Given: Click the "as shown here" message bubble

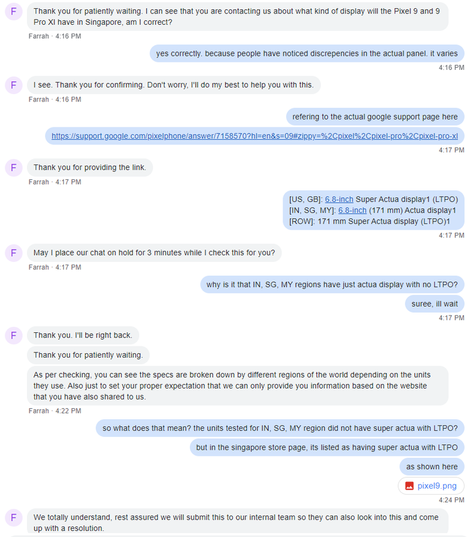Looking at the screenshot, I should point(432,467).
